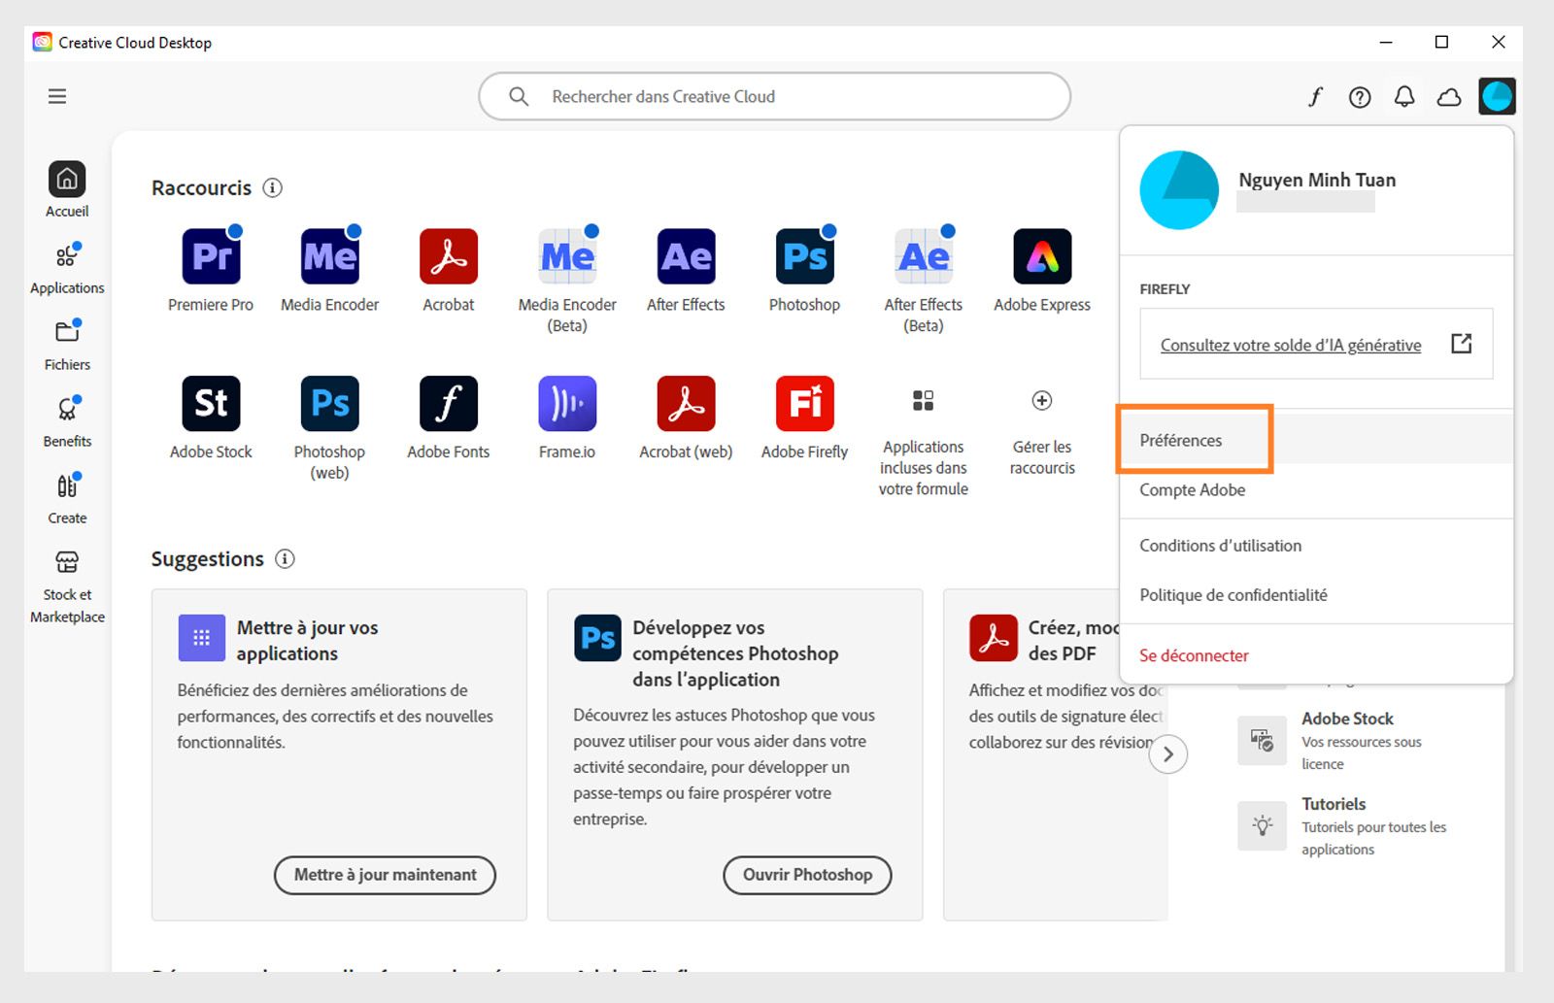Click the Firefly f icon in the header

[x=1315, y=96]
